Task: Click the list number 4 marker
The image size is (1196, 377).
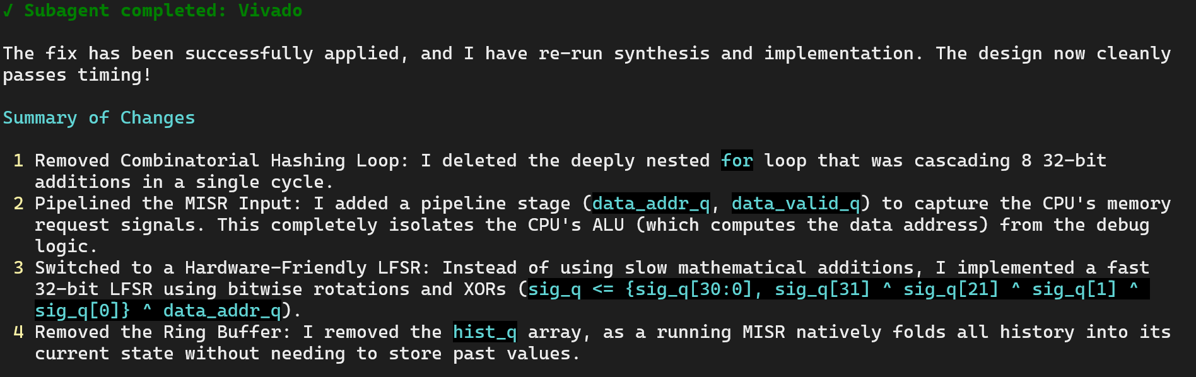Action: pyautogui.click(x=18, y=332)
